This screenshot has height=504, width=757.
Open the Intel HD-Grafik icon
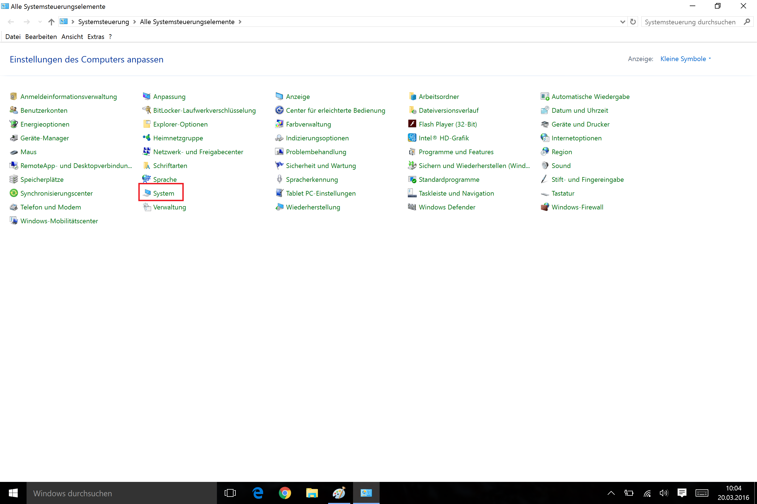pyautogui.click(x=412, y=138)
